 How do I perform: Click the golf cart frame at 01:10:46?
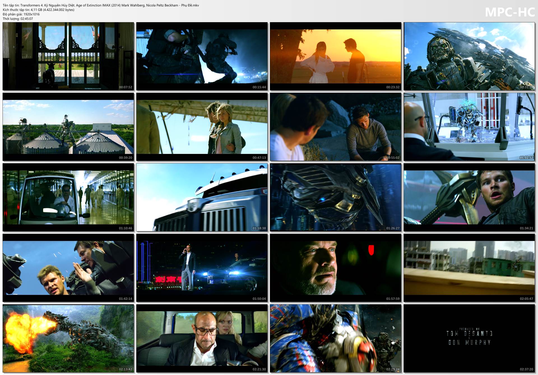[x=68, y=197]
